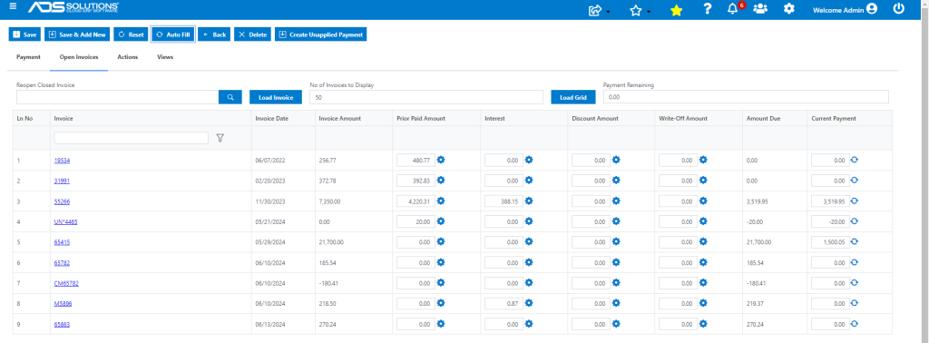Click Interest field showing 388.15

504,201
